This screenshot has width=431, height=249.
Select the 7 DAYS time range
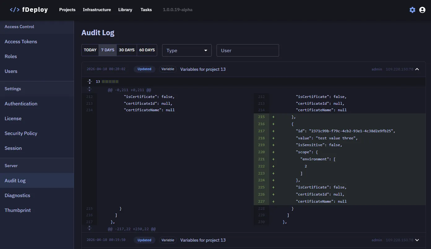(x=108, y=50)
